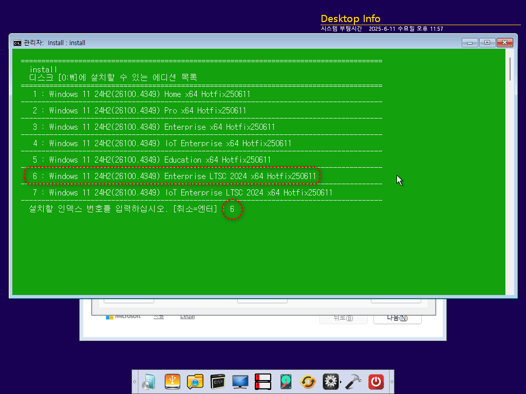Image resolution: width=526 pixels, height=394 pixels.
Task: Click the 관리자: Install : install title text
Action: pos(54,43)
